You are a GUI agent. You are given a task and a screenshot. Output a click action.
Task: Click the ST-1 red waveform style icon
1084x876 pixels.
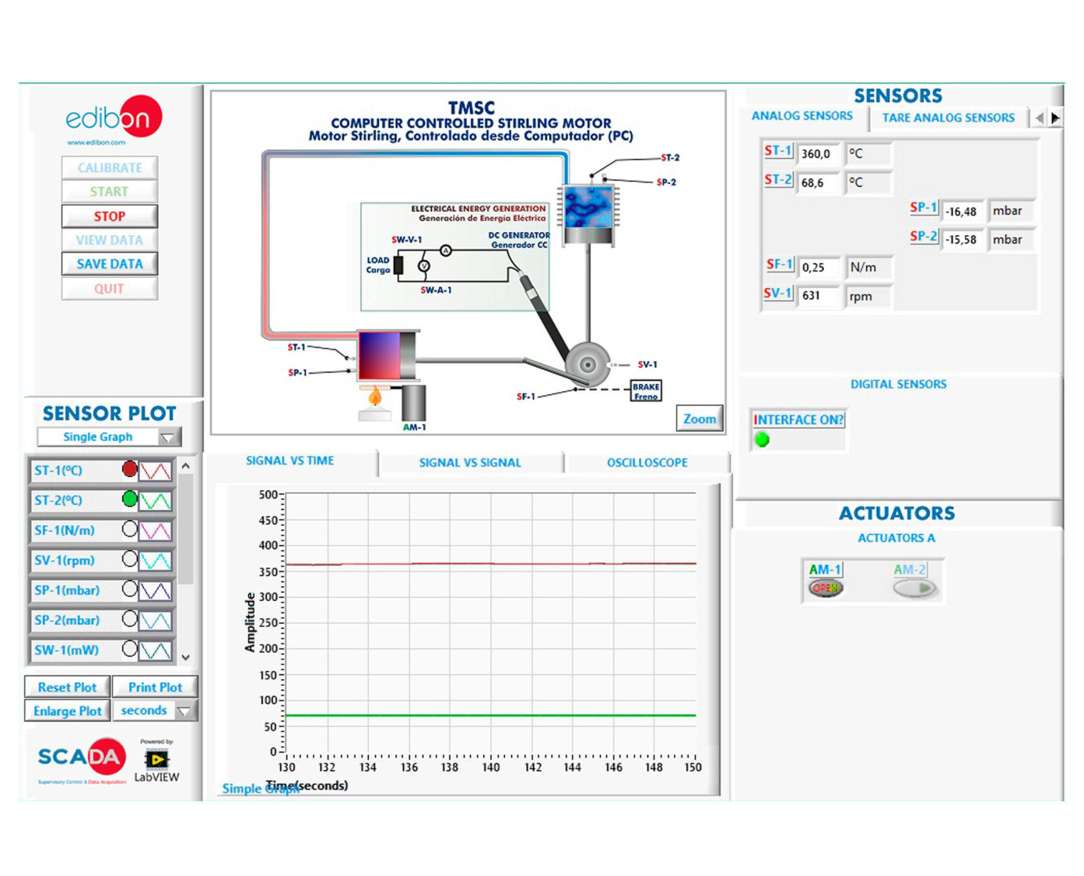pyautogui.click(x=155, y=471)
